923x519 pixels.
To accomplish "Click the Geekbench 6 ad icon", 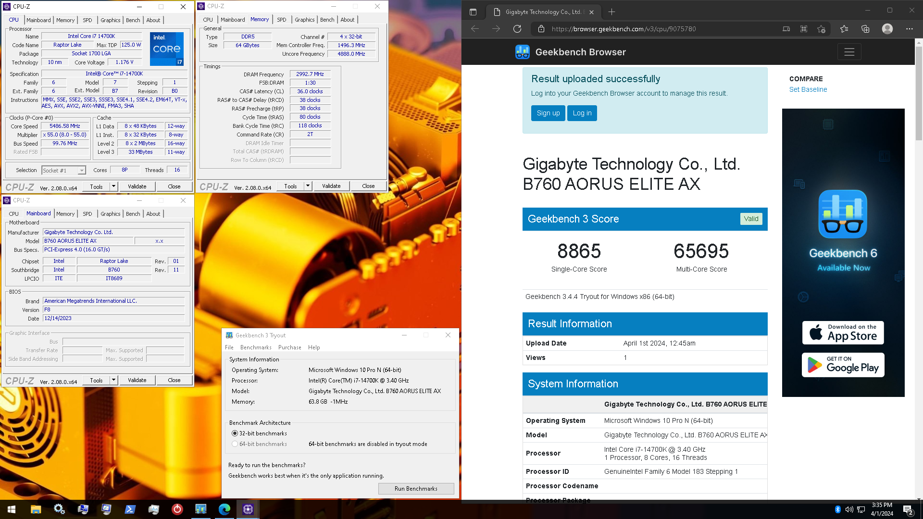I will coord(843,214).
